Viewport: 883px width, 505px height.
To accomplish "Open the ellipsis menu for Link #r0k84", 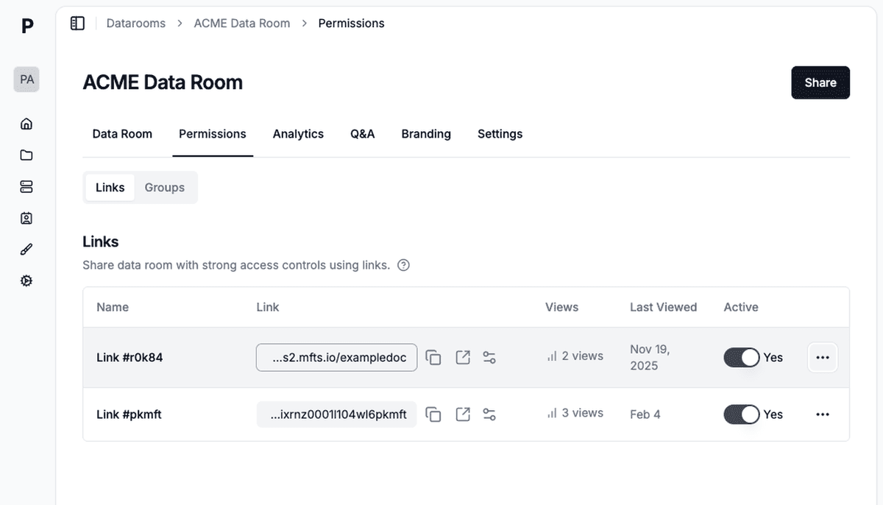I will 822,357.
